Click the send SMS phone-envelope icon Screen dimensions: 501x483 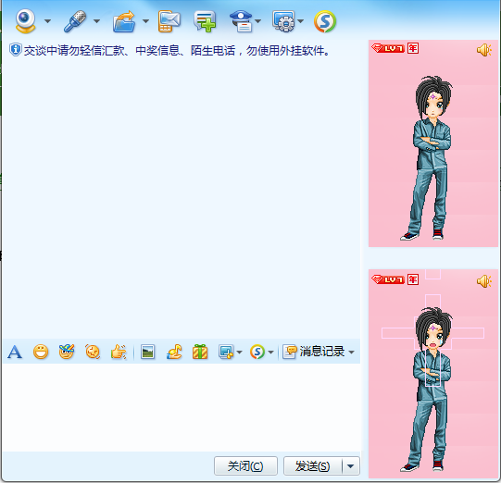tap(169, 21)
